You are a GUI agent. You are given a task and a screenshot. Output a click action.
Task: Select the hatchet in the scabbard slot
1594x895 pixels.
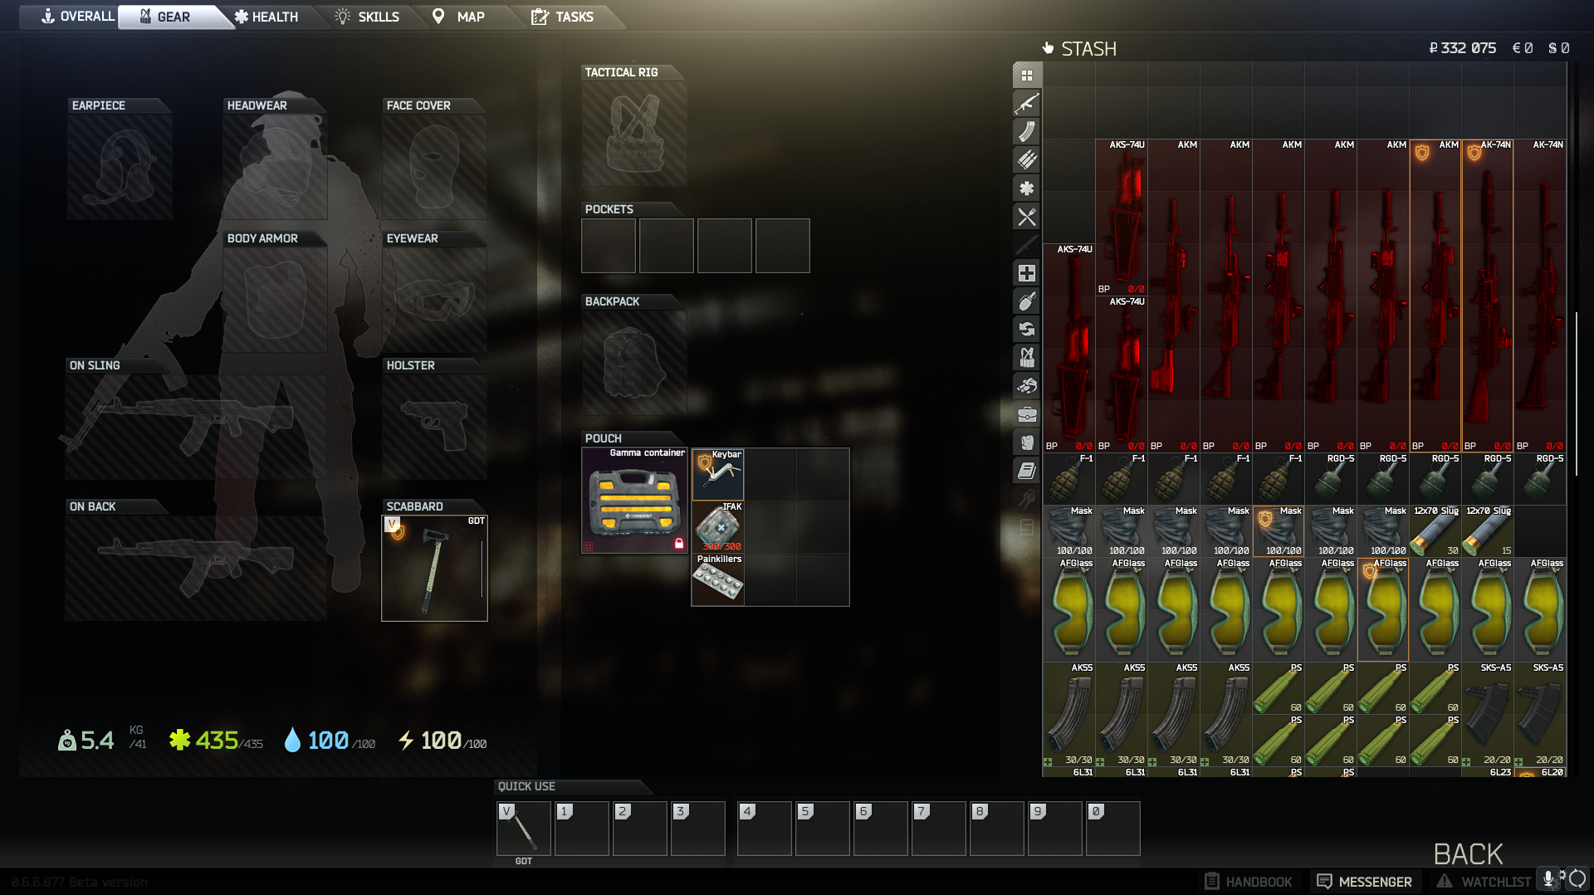pyautogui.click(x=434, y=568)
